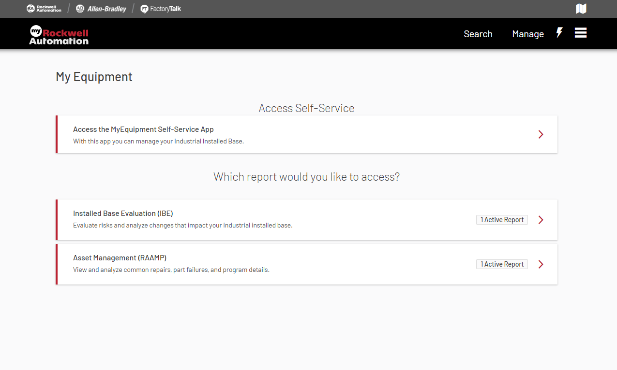
Task: Open the hamburger menu
Action: tap(581, 33)
